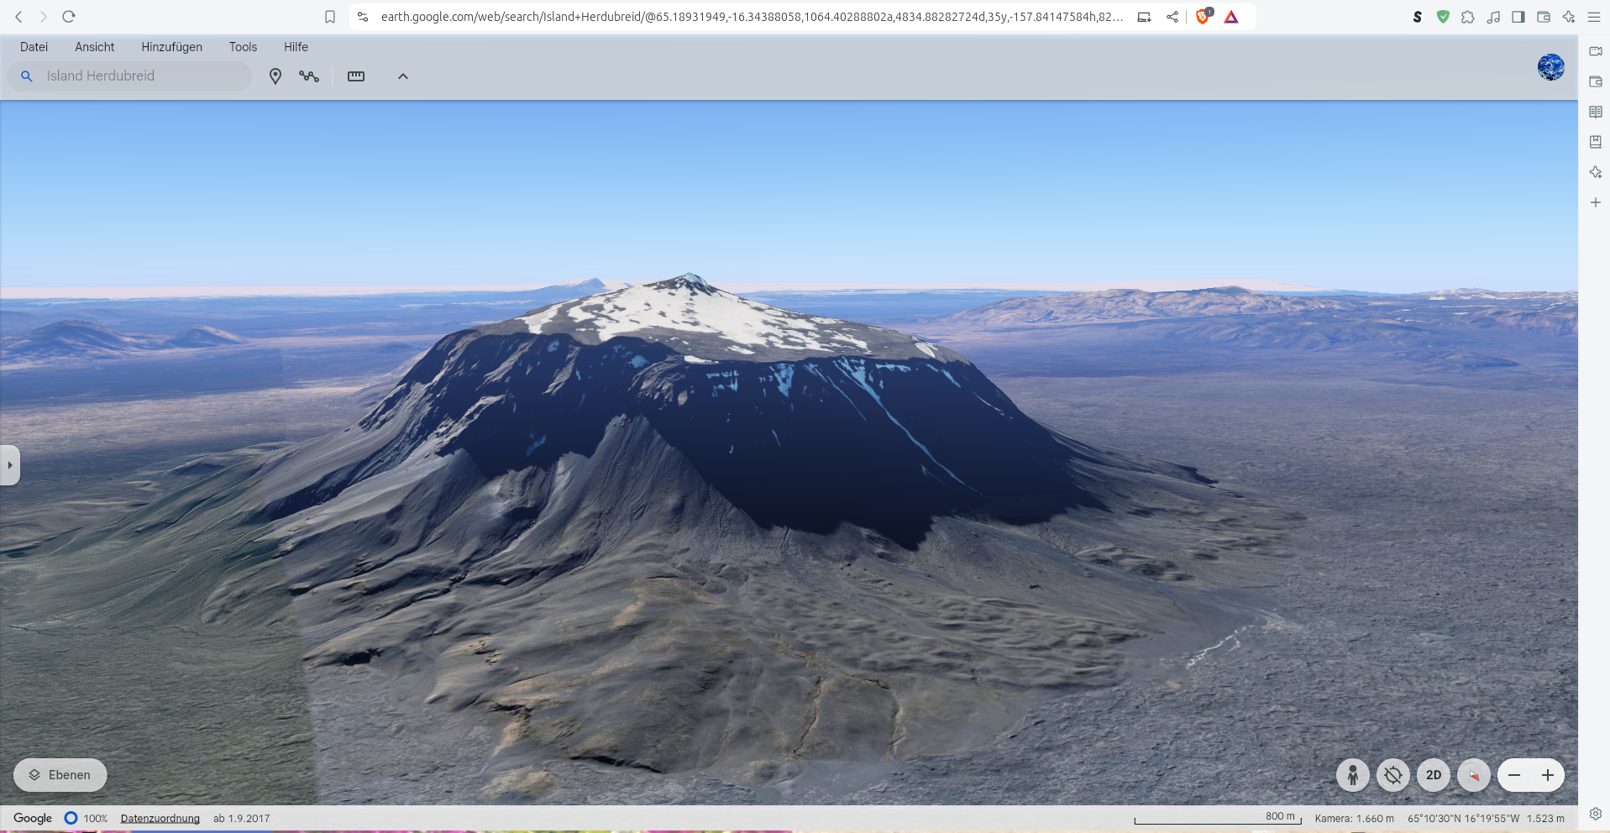Open the wallet icon in sidebar
This screenshot has width=1610, height=833.
[1596, 81]
